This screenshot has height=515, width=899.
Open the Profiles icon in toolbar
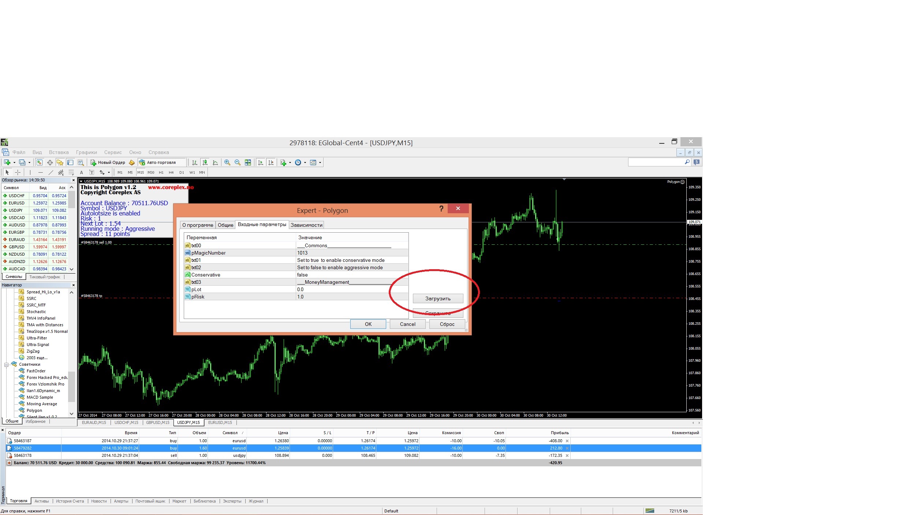(x=22, y=162)
